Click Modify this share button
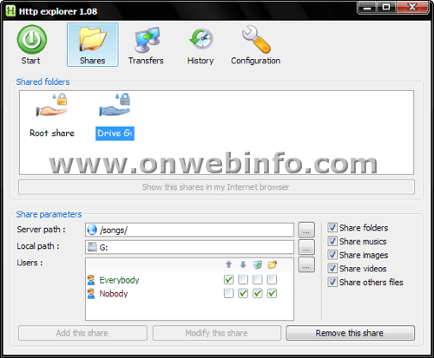Screen dimensions: 434x358 (217, 333)
